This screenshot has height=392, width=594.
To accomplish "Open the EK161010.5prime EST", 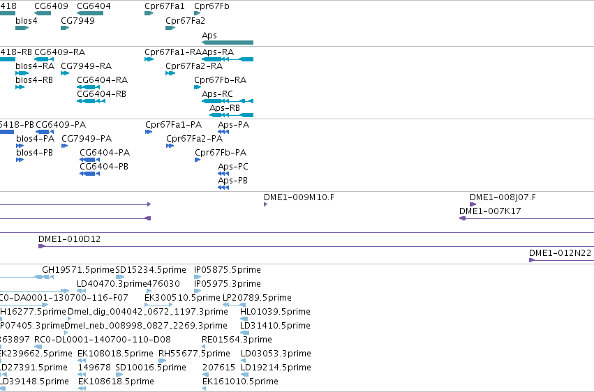I will point(205,389).
